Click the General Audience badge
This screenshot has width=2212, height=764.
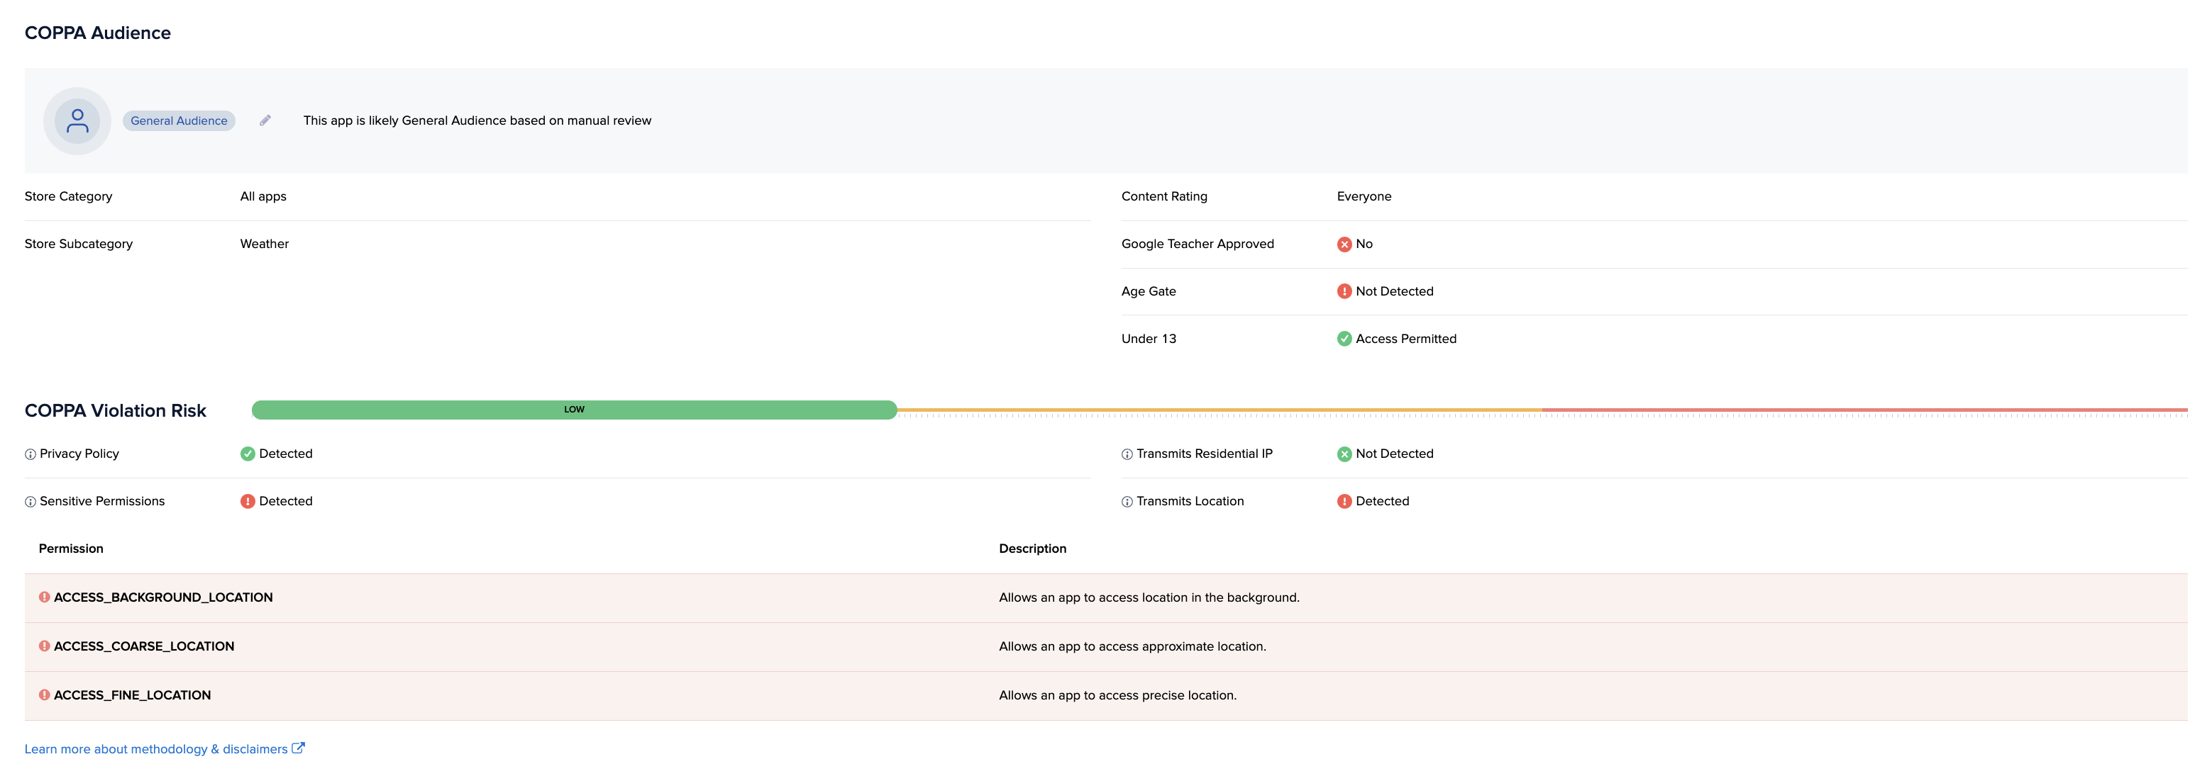pos(179,121)
